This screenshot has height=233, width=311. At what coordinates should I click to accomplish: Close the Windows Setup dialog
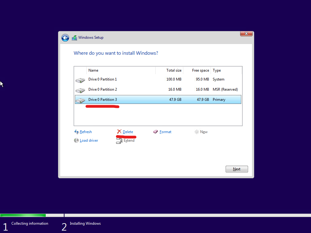(x=246, y=34)
